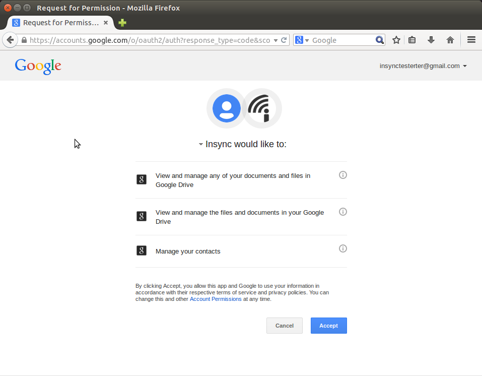Click the Google icon beside 'View and manage the files'
The image size is (482, 376).
tap(142, 216)
